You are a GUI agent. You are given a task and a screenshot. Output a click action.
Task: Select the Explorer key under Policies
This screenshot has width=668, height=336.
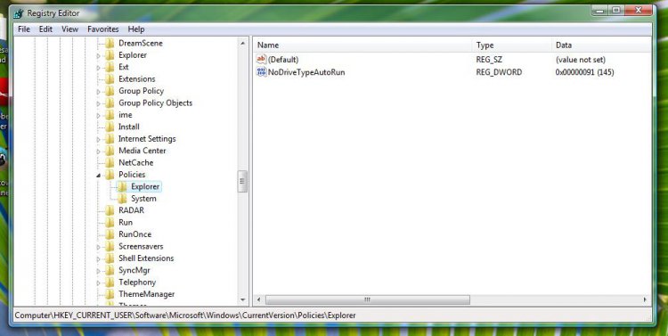(x=145, y=186)
